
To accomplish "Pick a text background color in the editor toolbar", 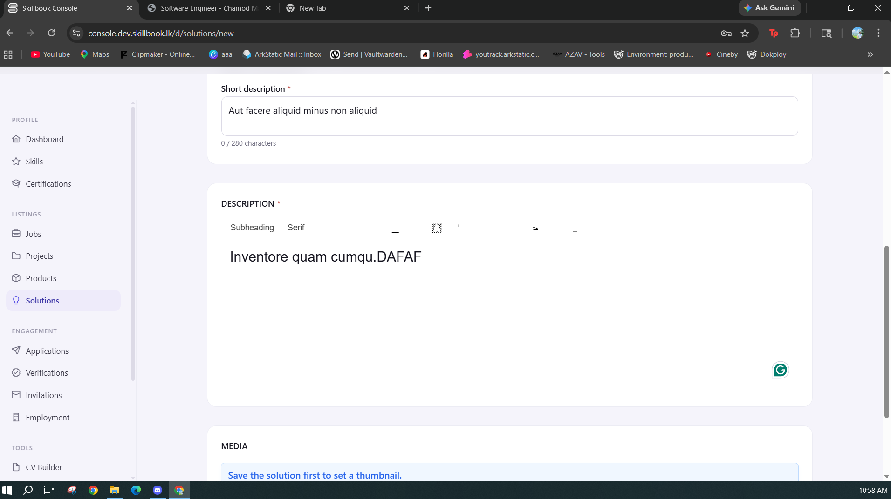I will tap(437, 228).
